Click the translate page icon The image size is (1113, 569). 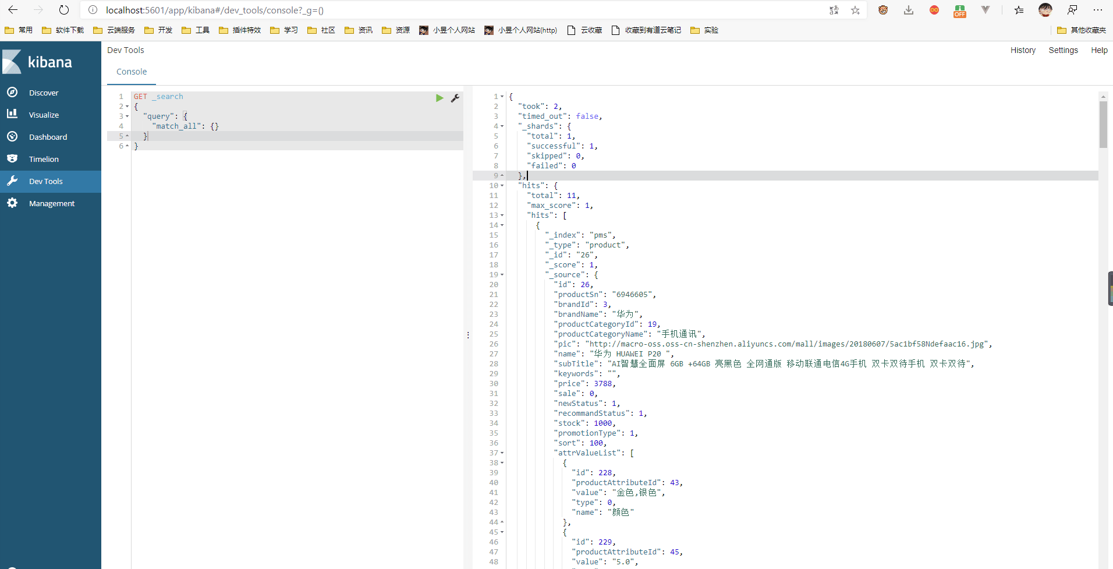tap(834, 10)
